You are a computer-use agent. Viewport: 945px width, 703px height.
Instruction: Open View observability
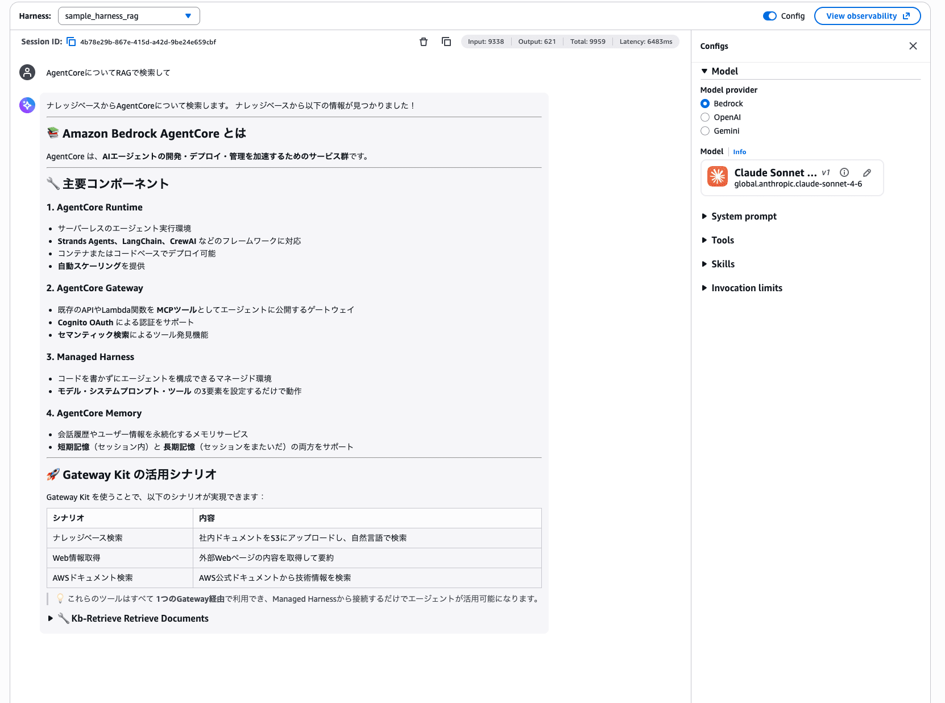pyautogui.click(x=867, y=16)
